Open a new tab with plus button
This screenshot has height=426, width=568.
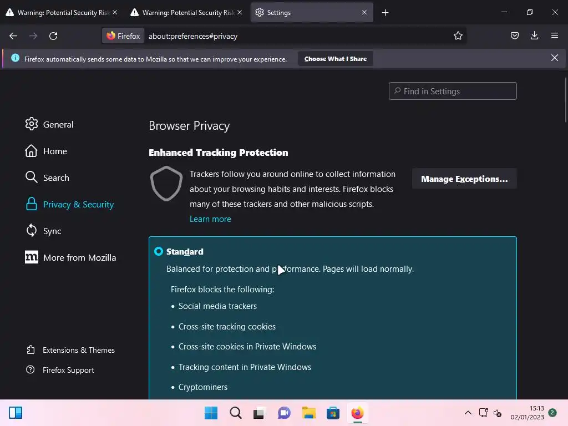coord(385,13)
